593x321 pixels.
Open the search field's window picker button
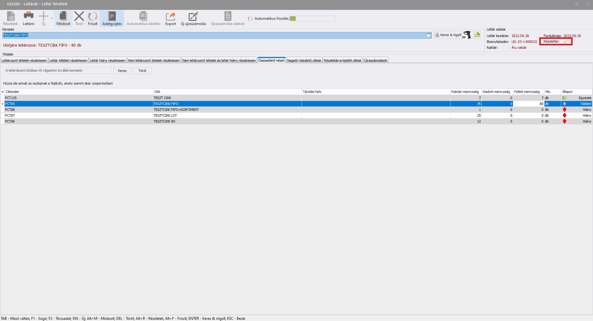pyautogui.click(x=429, y=35)
